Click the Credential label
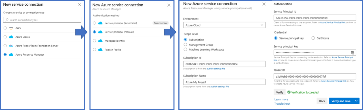The image size is (363, 110). [280, 32]
